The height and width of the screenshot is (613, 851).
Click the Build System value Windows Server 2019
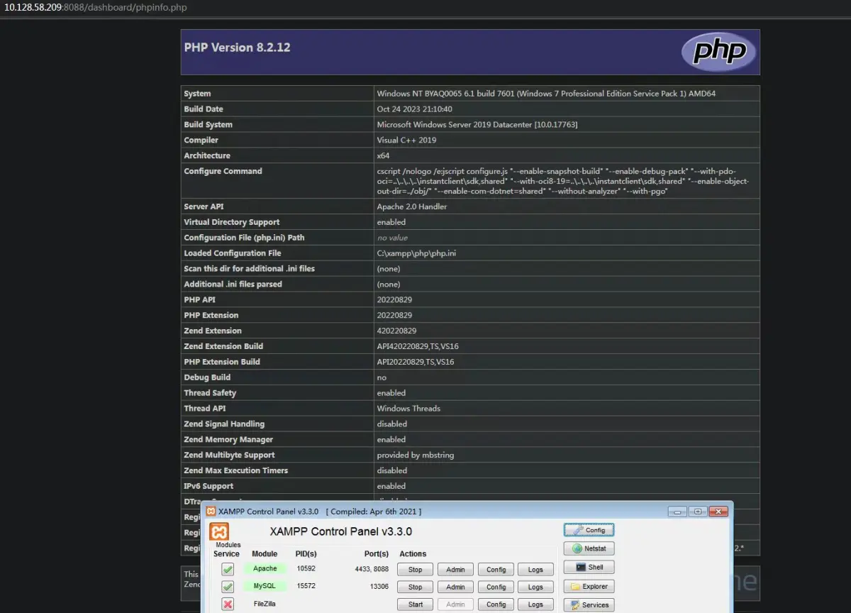[477, 125]
